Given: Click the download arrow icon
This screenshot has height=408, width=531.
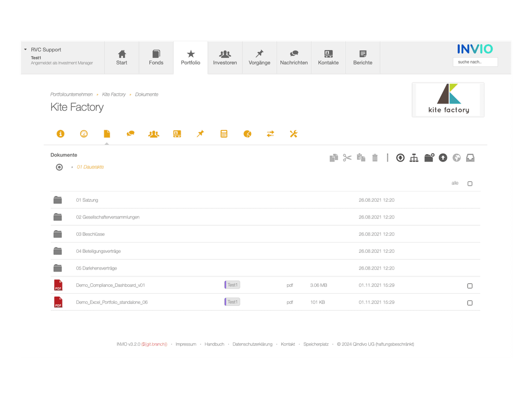Looking at the screenshot, I should pos(400,158).
